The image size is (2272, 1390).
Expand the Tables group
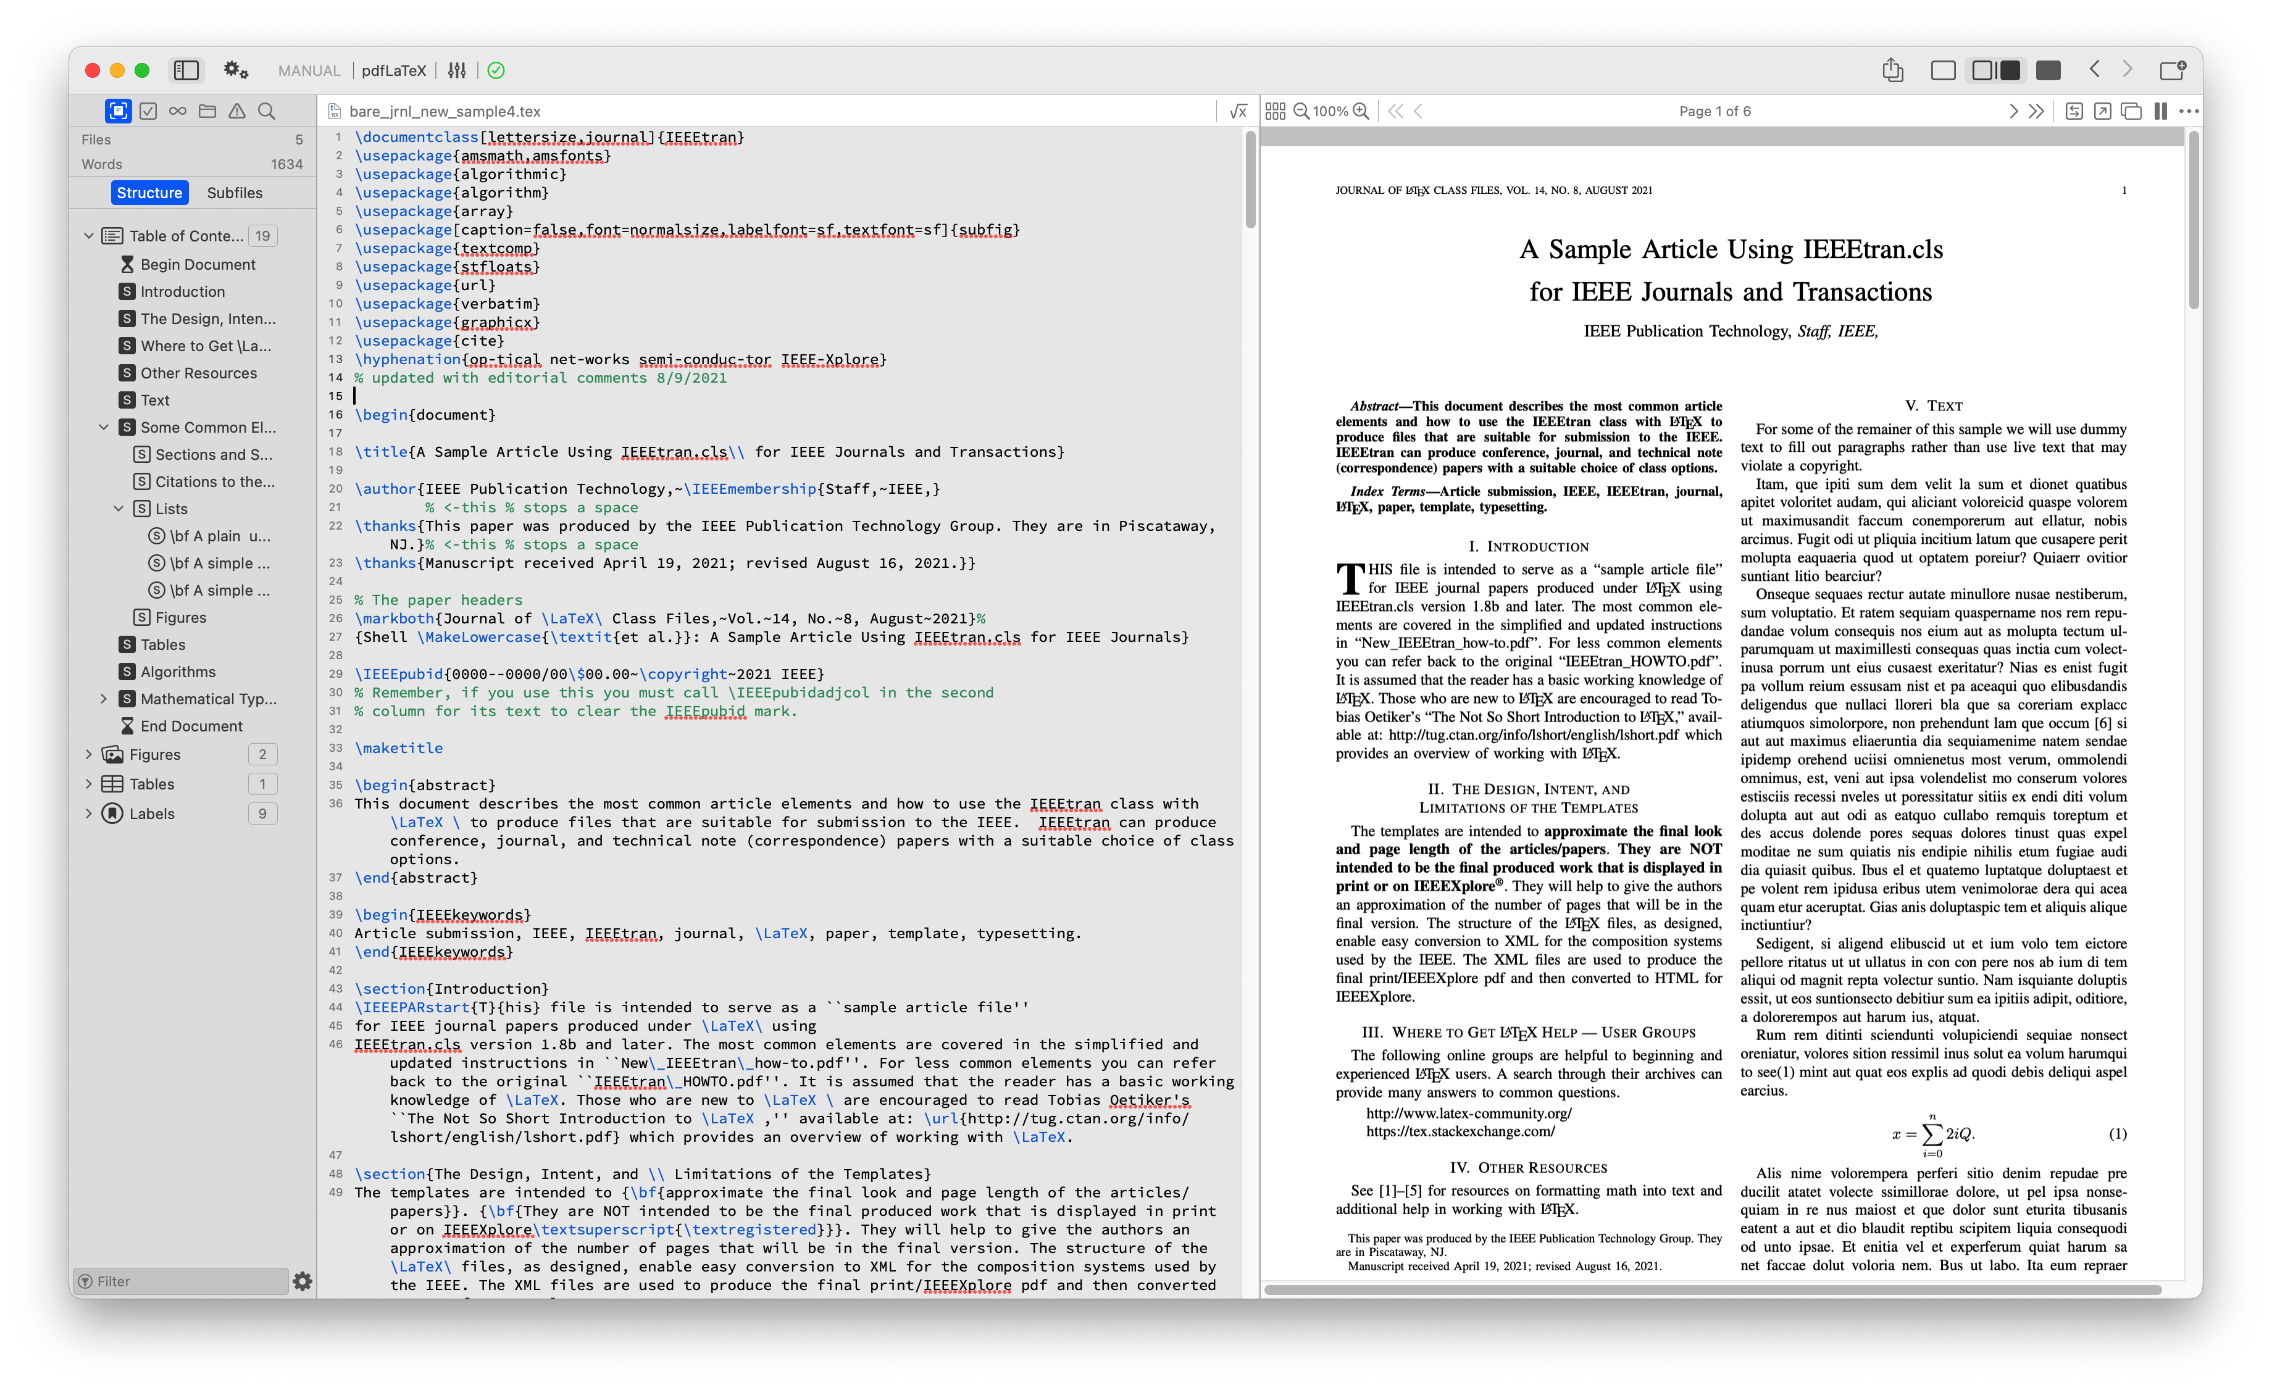pyautogui.click(x=88, y=783)
